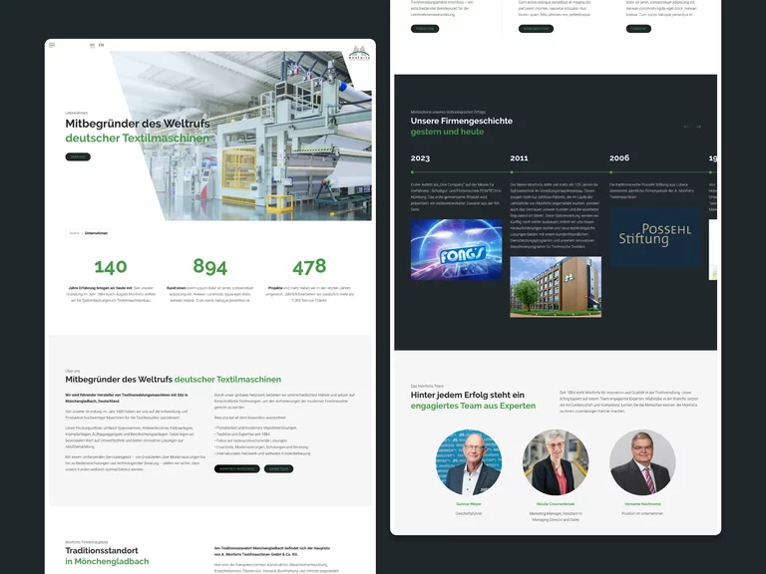
Task: Click the first dark button above the timeline
Action: 425,29
